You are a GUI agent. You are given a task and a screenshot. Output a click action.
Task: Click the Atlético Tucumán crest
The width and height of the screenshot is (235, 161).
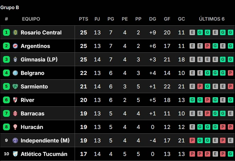pyautogui.click(x=15, y=154)
